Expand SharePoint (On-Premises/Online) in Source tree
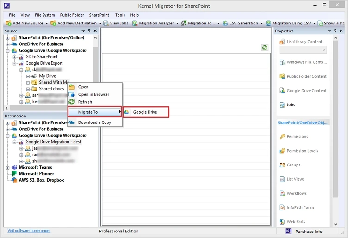This screenshot has width=348, height=238. tap(8, 38)
